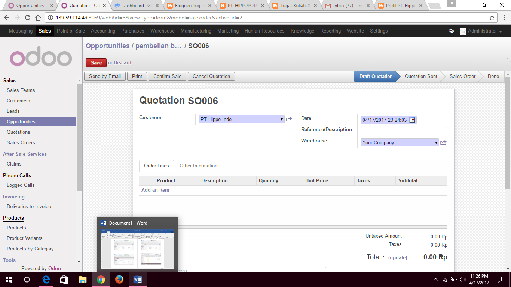This screenshot has height=287, width=511.
Task: Select the Order Lines tab
Action: point(156,166)
